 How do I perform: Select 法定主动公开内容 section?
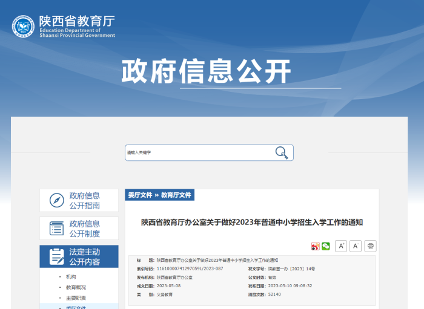tap(85, 256)
